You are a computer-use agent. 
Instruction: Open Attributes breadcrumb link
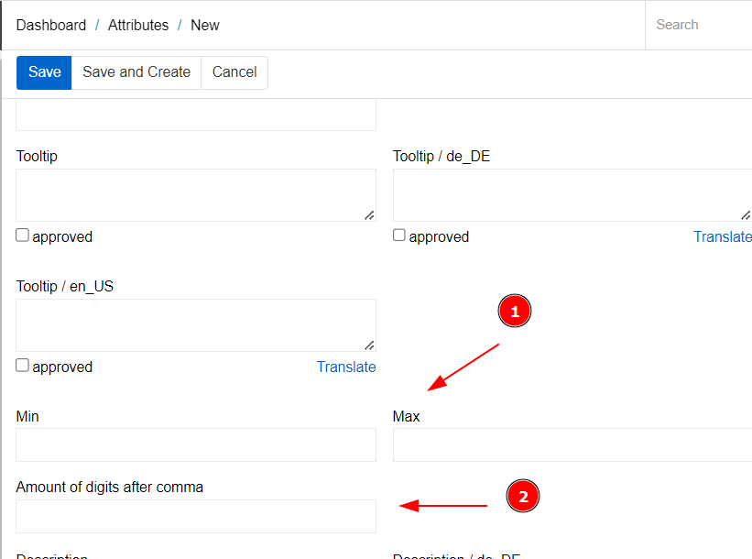138,25
